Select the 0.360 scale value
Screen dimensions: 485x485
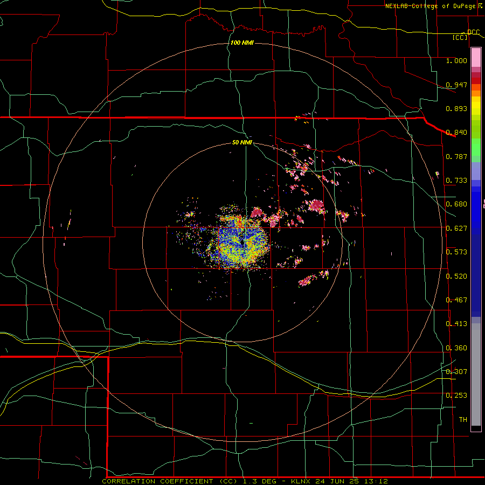(x=456, y=348)
